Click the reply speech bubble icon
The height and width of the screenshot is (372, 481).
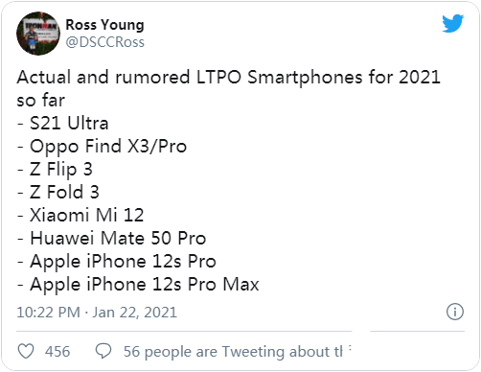coord(103,351)
